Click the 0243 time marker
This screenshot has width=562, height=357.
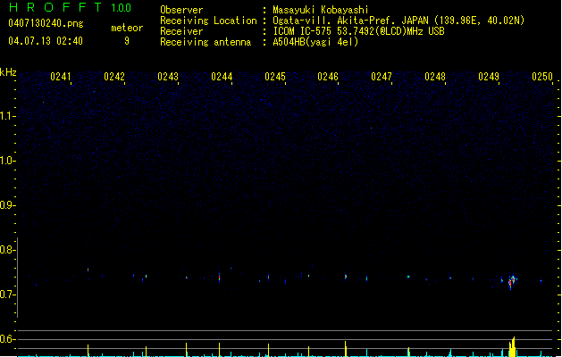coord(168,77)
